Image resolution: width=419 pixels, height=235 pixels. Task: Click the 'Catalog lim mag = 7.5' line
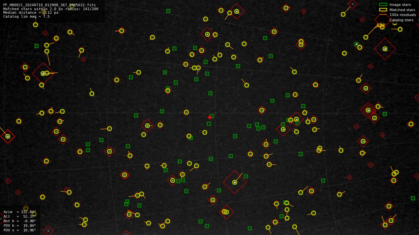[x=27, y=16]
